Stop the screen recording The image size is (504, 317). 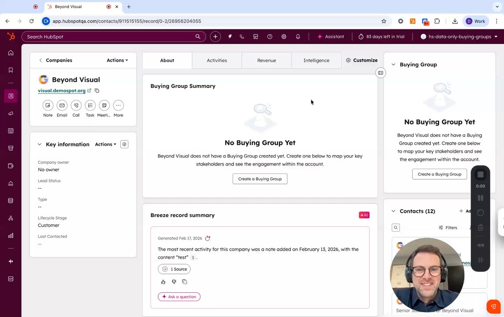pos(481,174)
